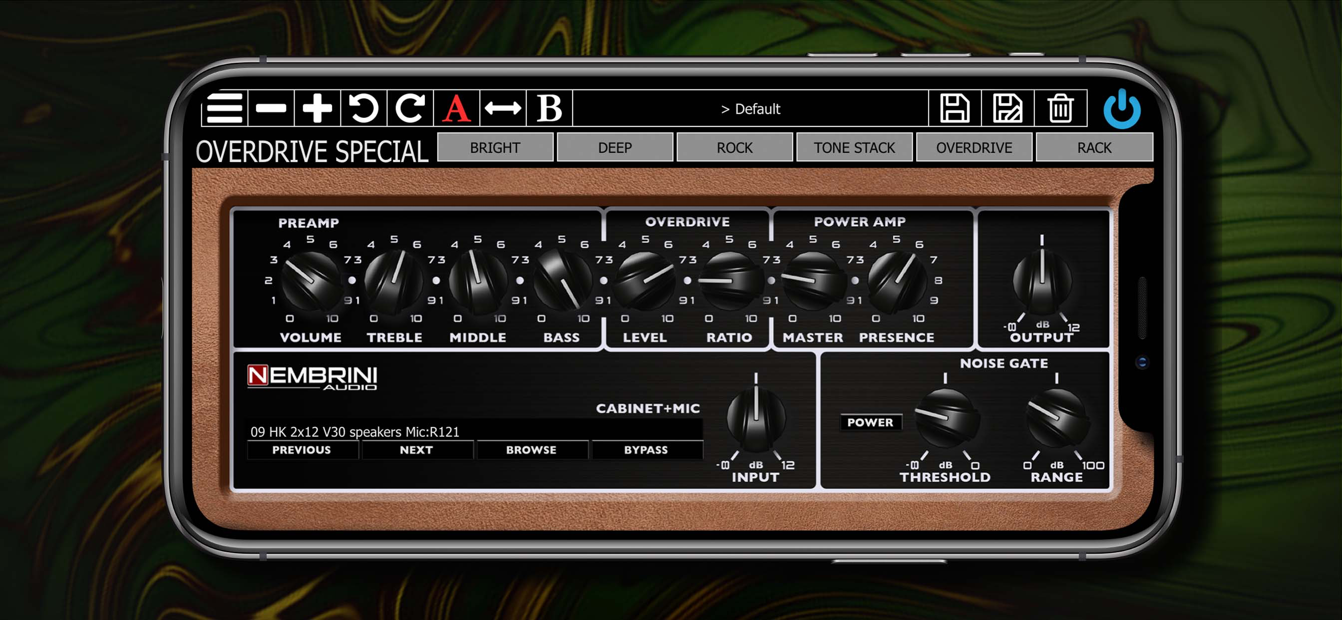The image size is (1342, 620).
Task: Click the TREBLE knob
Action: 394,281
